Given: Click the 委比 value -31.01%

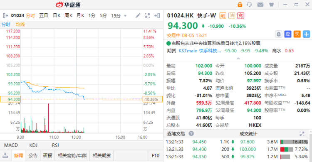Looking at the screenshot, I should tap(203, 96).
